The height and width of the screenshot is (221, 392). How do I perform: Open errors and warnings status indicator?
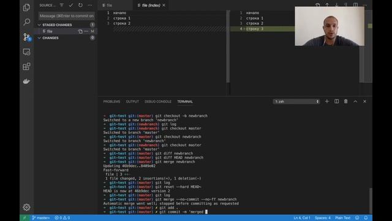click(62, 218)
